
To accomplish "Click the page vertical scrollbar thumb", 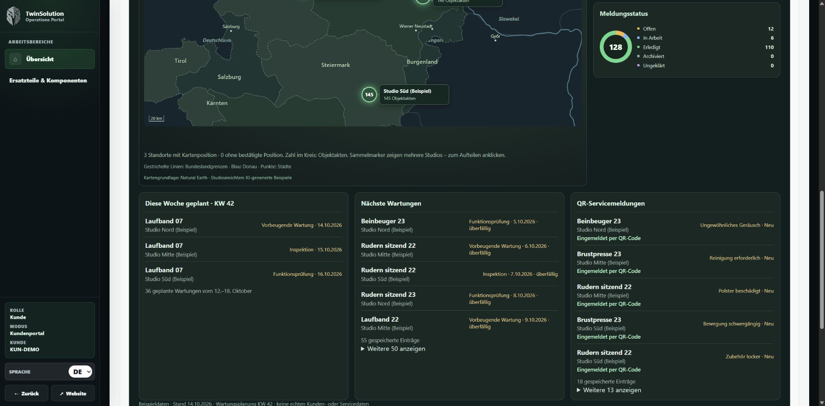I will (x=822, y=260).
